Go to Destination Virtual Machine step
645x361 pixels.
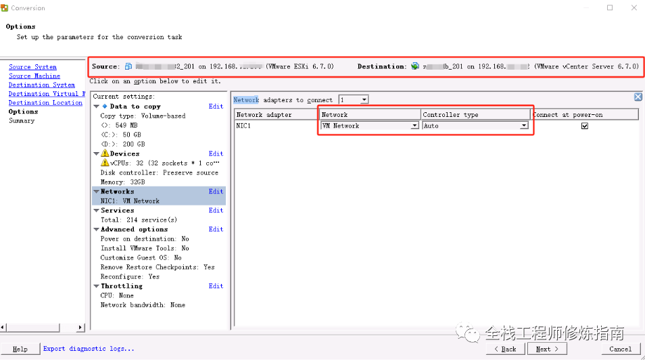47,94
